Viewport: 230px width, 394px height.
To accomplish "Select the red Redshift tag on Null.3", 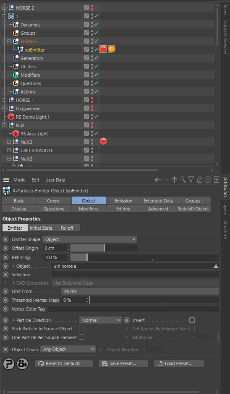I will pyautogui.click(x=103, y=142).
